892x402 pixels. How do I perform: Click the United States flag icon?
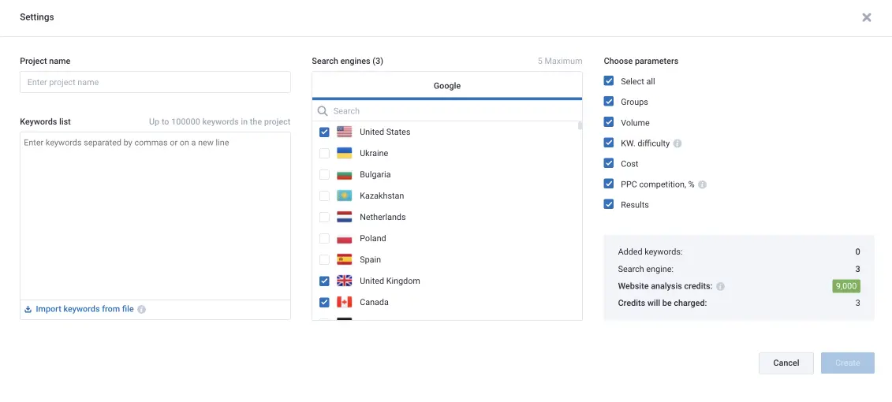click(x=344, y=132)
